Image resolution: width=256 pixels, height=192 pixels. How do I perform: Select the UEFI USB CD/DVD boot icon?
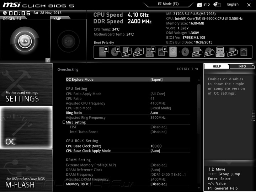139,52
